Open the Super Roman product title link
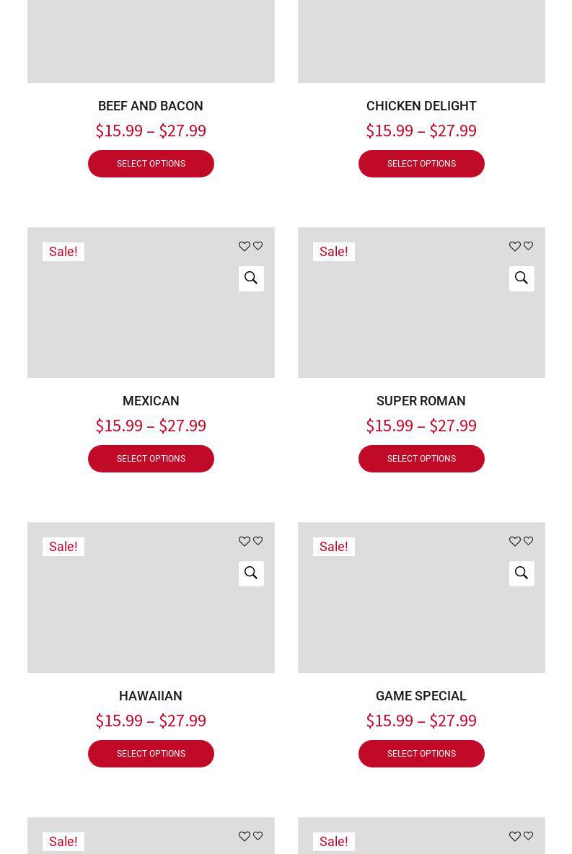The width and height of the screenshot is (572, 854). [x=421, y=401]
